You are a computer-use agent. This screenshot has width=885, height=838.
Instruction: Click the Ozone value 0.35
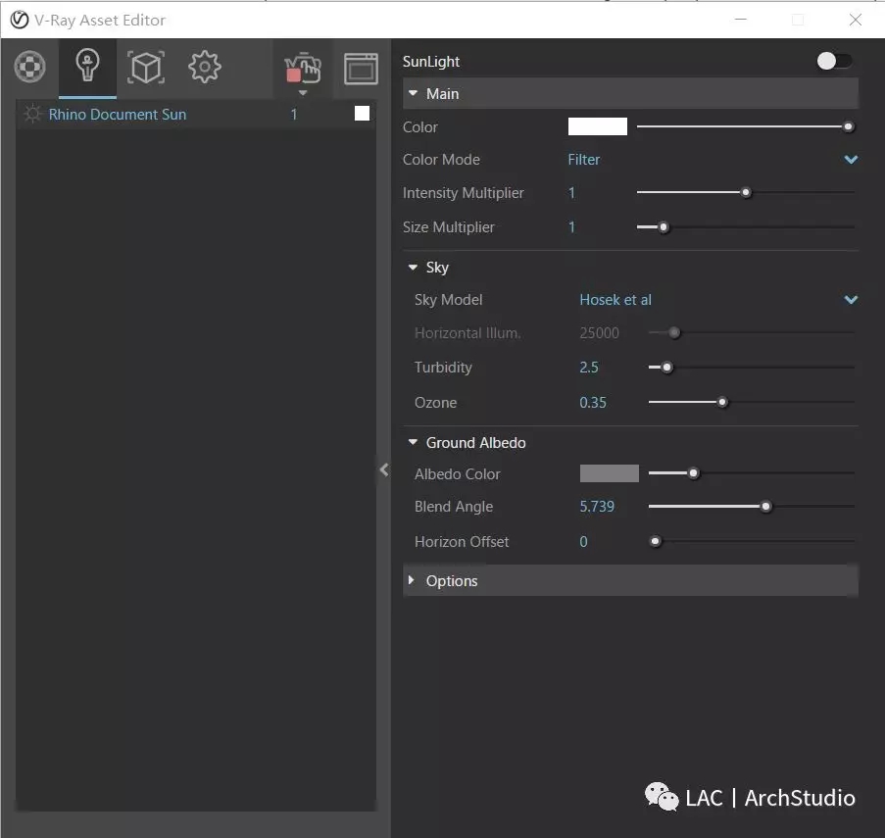[x=593, y=403]
